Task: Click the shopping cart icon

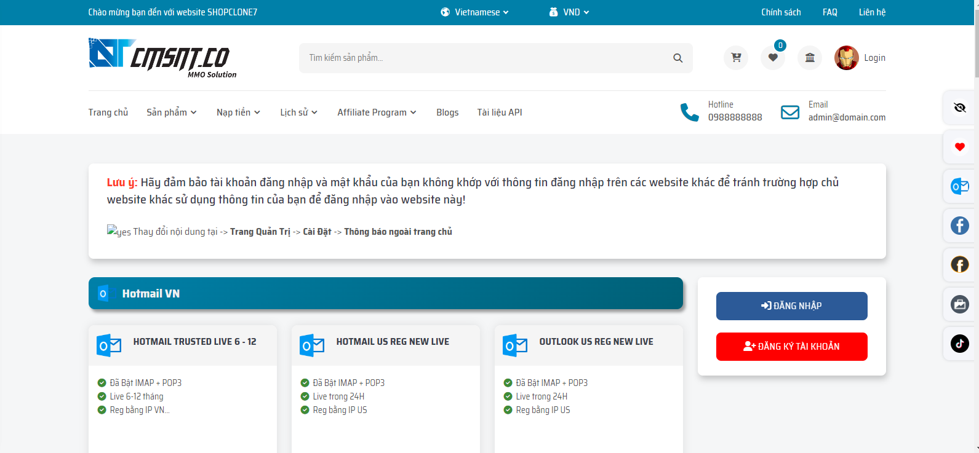Action: pos(735,58)
